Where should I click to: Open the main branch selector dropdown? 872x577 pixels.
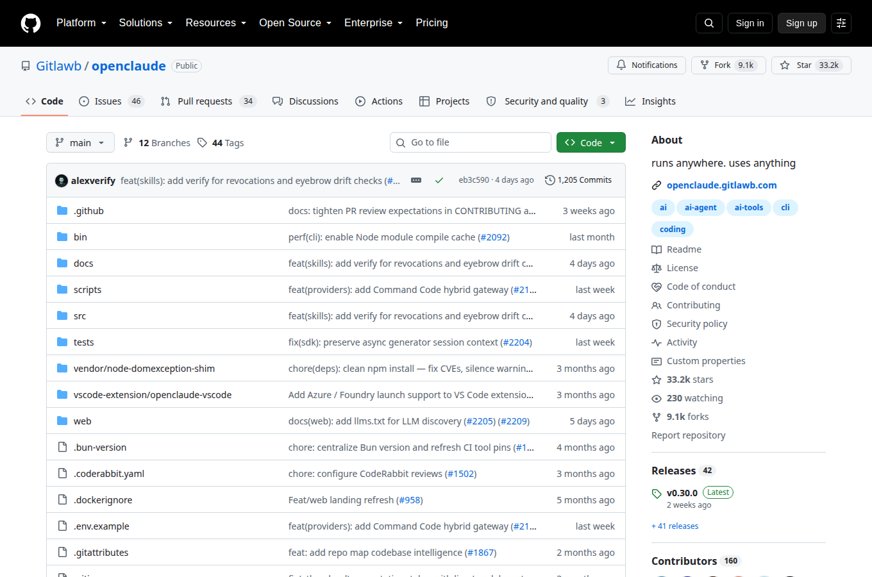point(80,142)
